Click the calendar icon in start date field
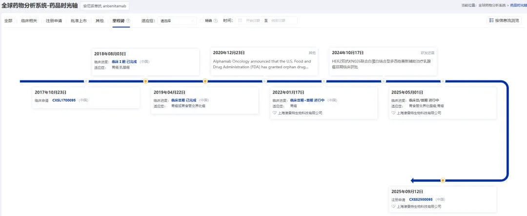Image resolution: width=527 pixels, height=216 pixels. pyautogui.click(x=240, y=21)
